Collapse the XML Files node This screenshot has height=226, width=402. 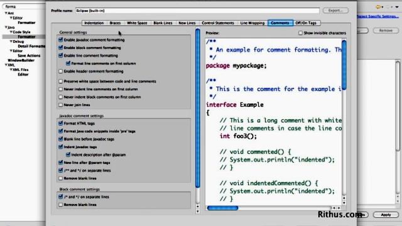pyautogui.click(x=11, y=70)
